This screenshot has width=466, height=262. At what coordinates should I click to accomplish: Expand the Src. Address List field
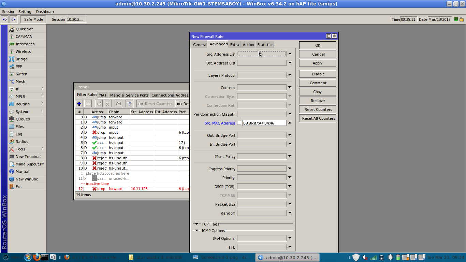(x=290, y=54)
